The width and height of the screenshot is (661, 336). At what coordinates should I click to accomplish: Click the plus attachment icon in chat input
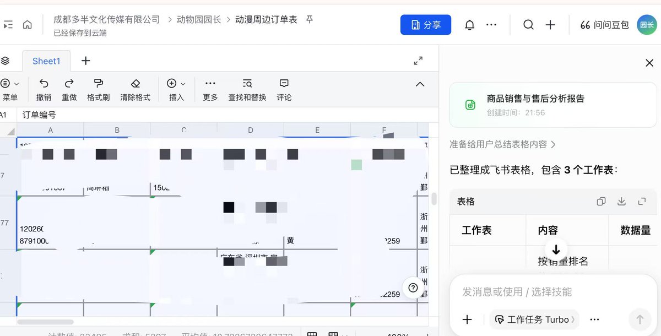pyautogui.click(x=467, y=319)
